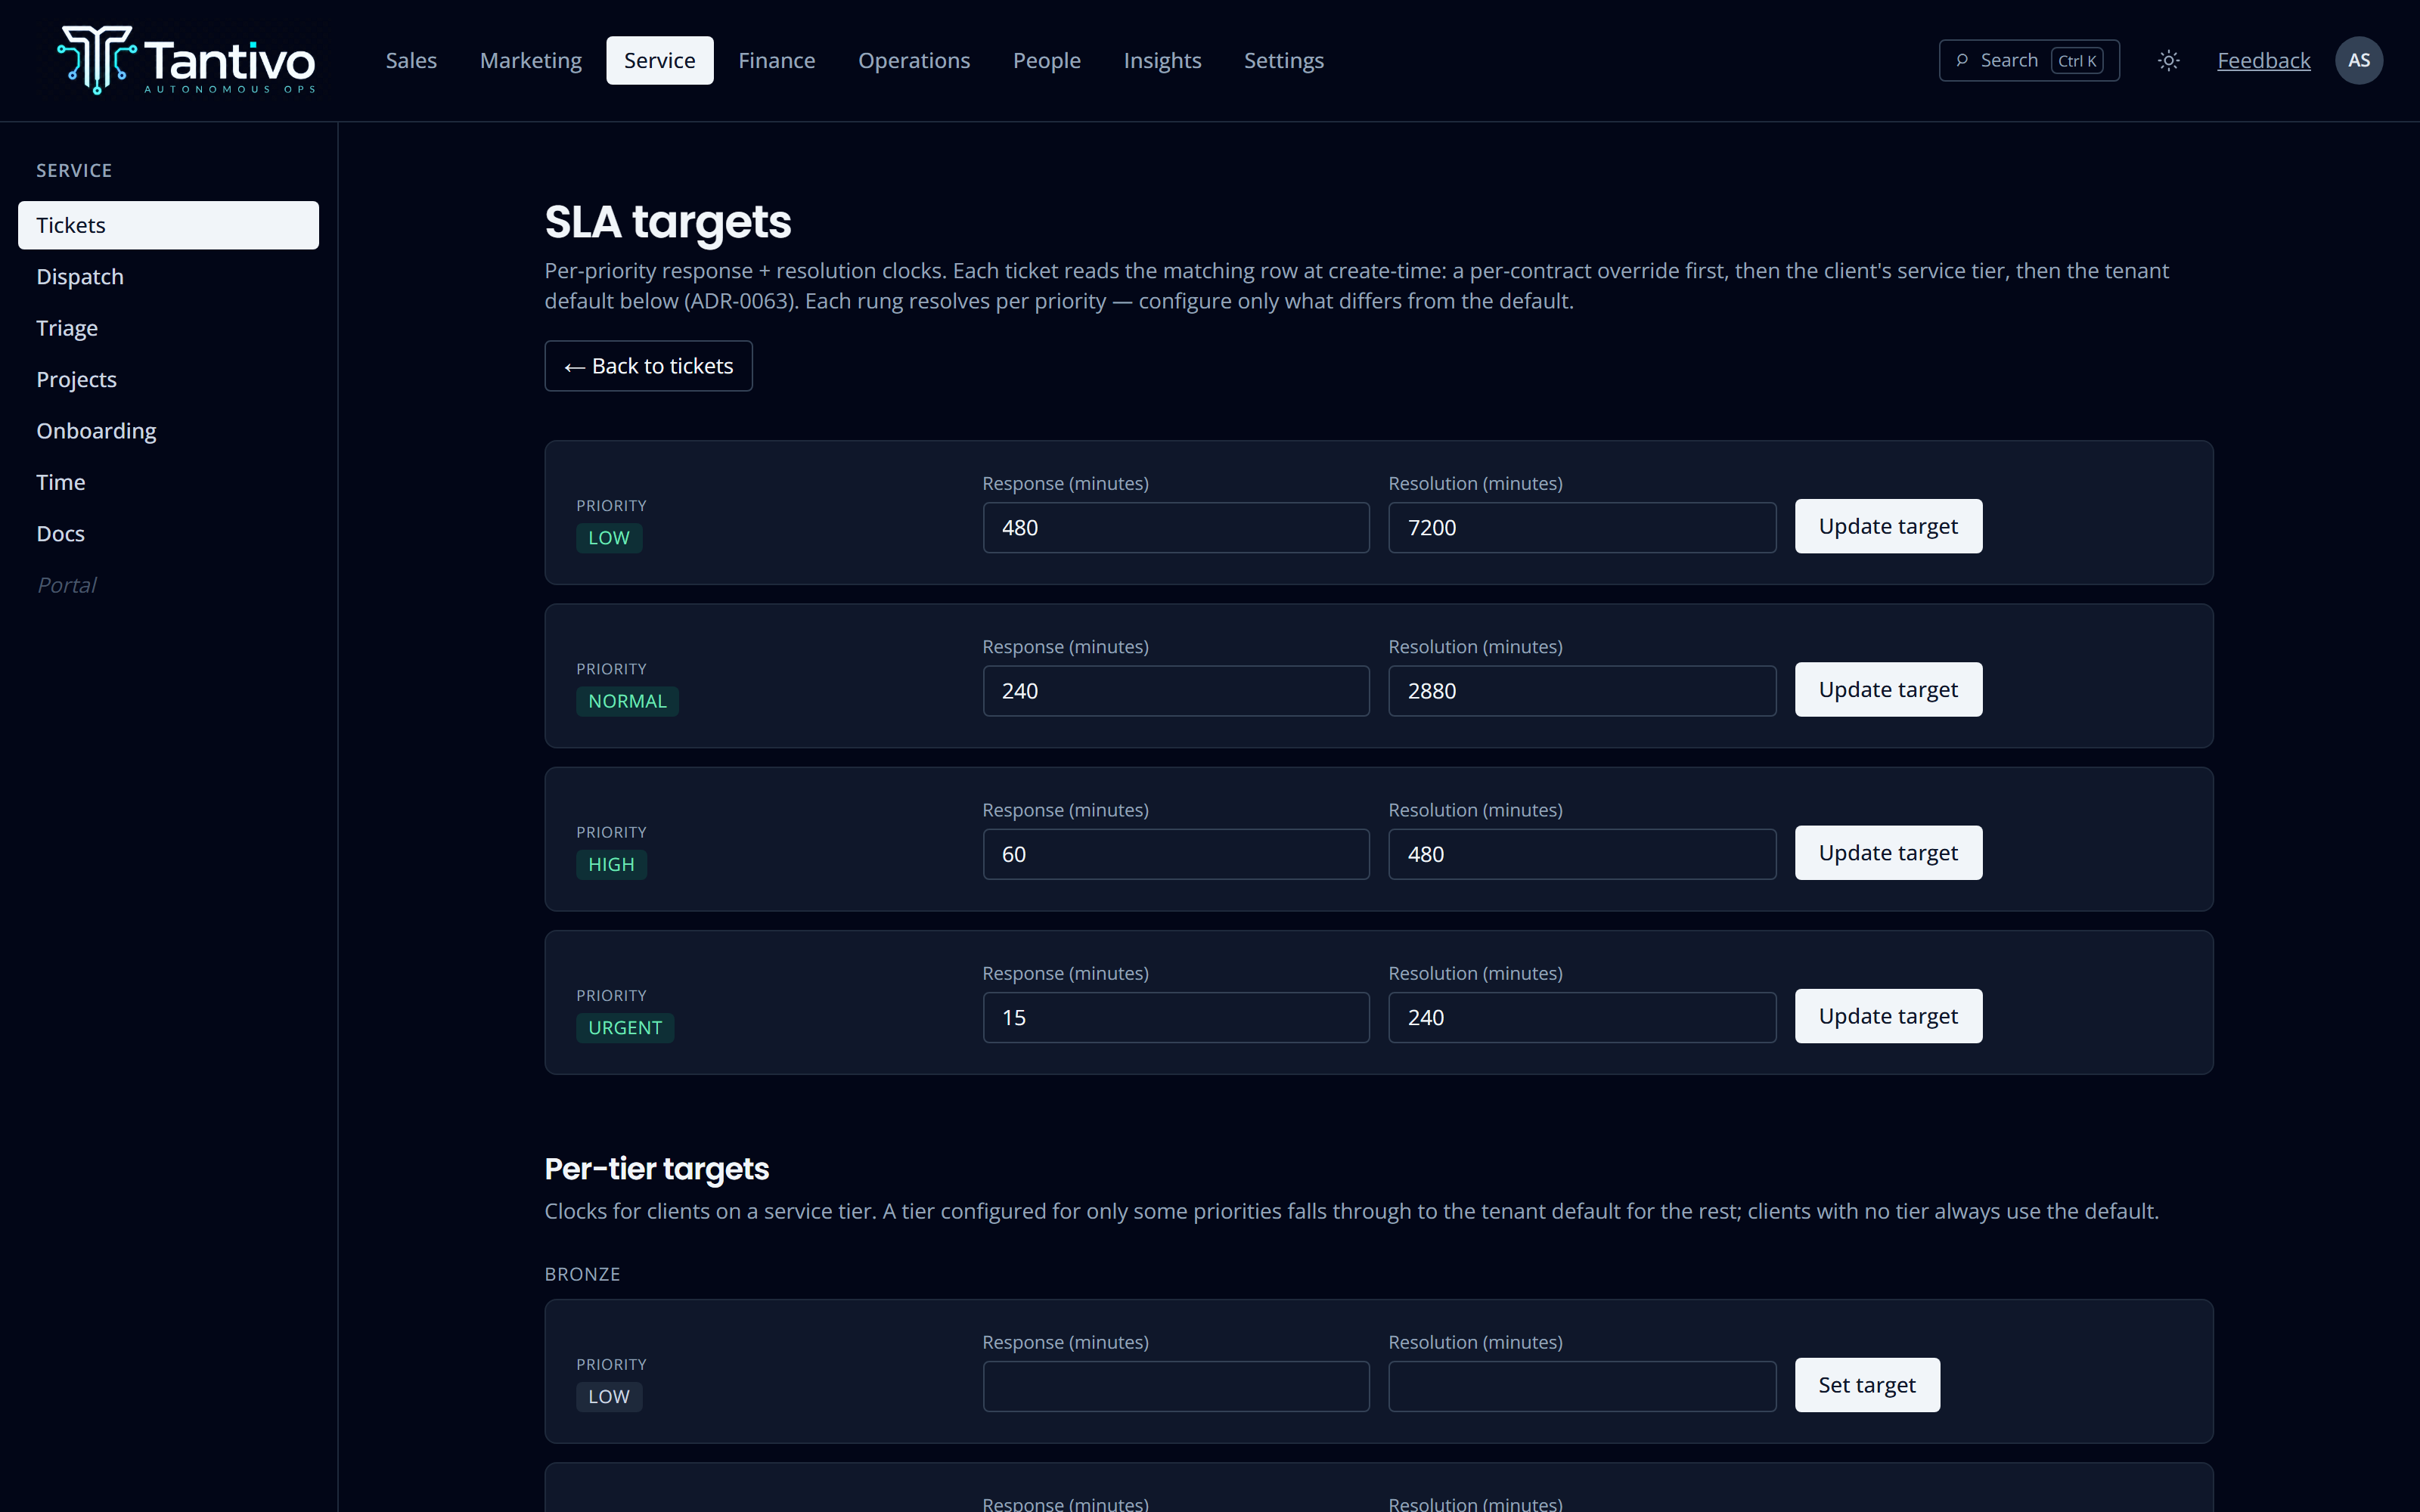The height and width of the screenshot is (1512, 2420).
Task: Click the Bronze tier LOW badge
Action: pyautogui.click(x=609, y=1397)
